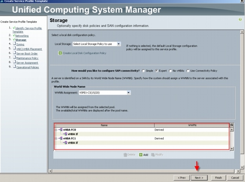Click the vHBA FC0 adapter icon
This screenshot has height=182, width=245.
coord(61,130)
